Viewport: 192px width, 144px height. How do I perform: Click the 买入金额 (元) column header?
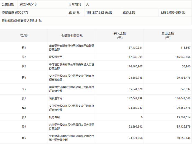[120, 36]
